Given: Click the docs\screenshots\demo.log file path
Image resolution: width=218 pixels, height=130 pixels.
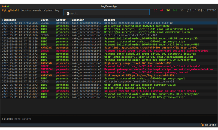Looking at the screenshot, I should point(40,11).
